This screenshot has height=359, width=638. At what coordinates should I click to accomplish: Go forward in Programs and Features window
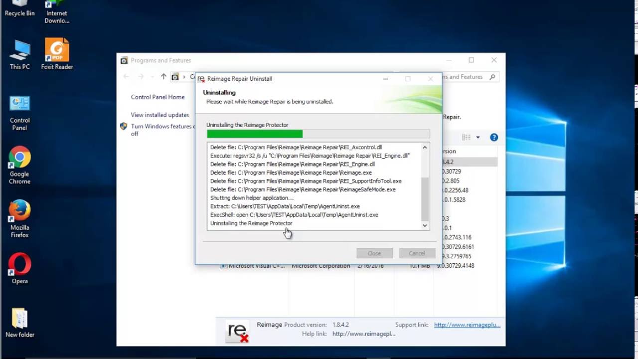click(141, 77)
